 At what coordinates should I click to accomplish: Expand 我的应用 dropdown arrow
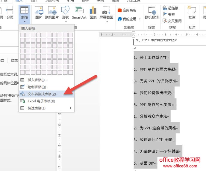[140, 19]
